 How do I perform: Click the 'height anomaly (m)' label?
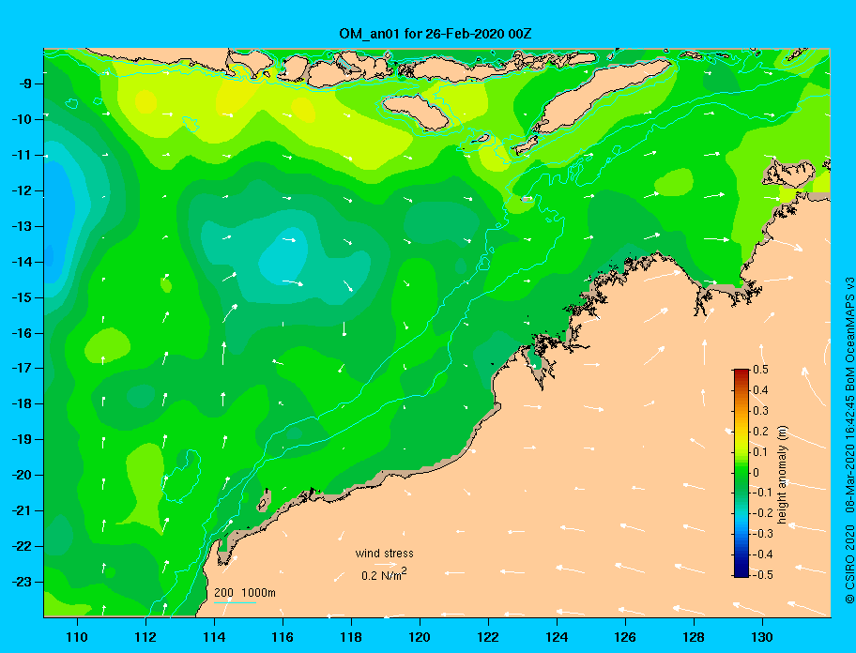[x=782, y=475]
